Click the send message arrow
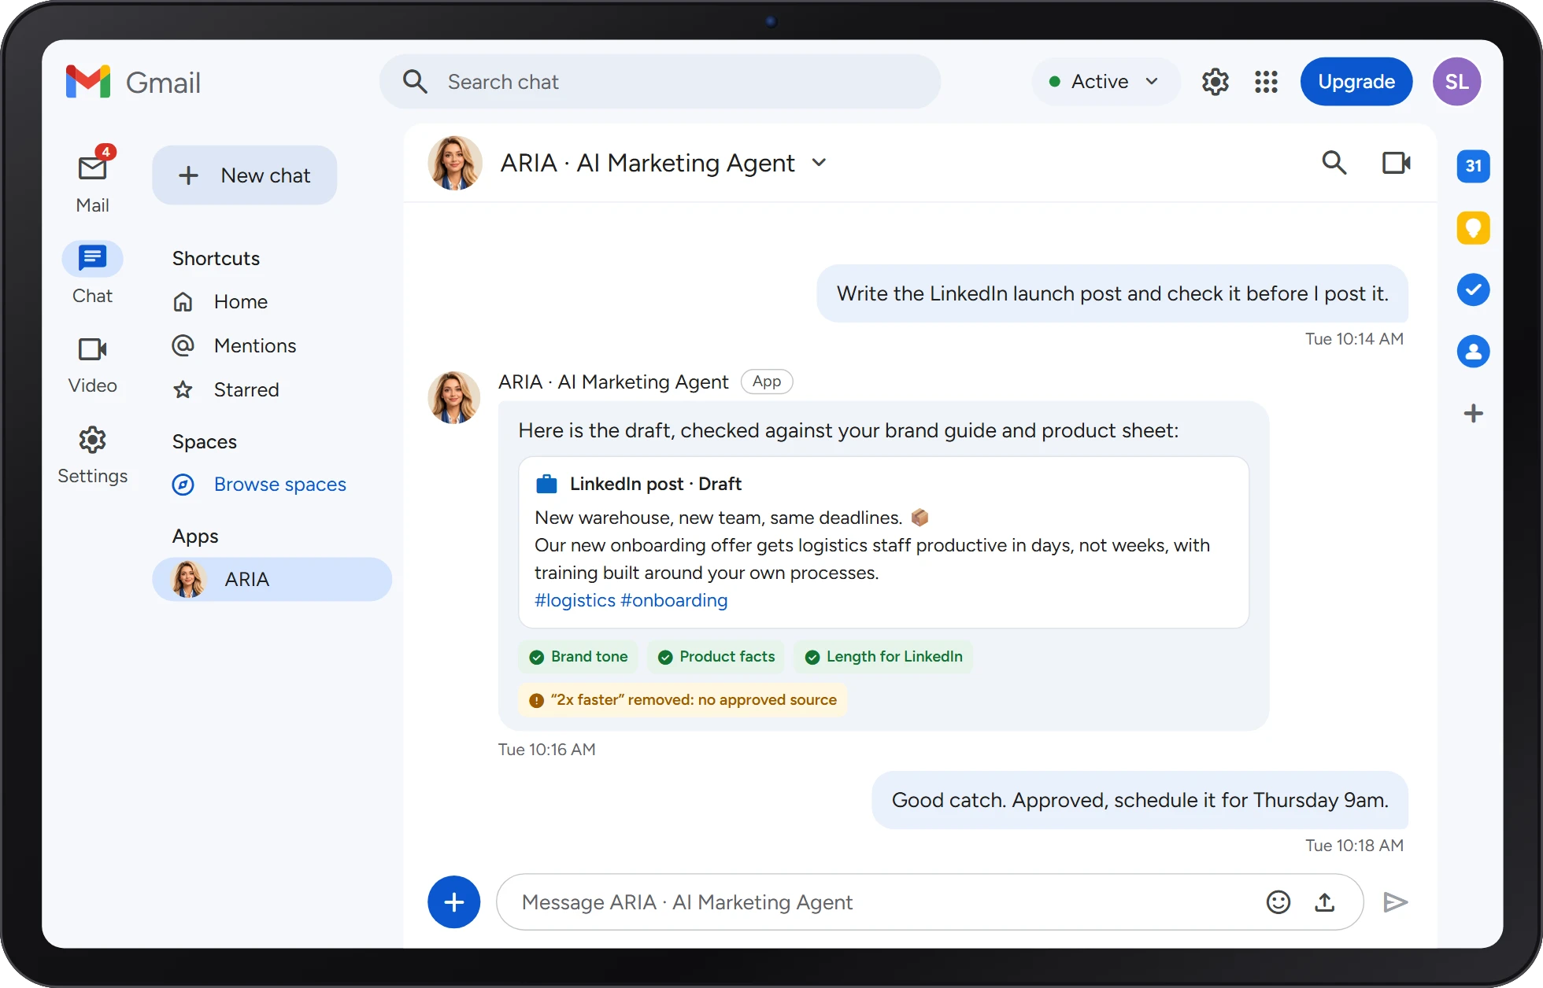Screen dimensions: 1543x988 click(x=1395, y=902)
